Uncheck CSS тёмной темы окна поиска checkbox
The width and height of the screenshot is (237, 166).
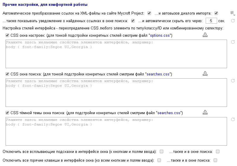pos(7,113)
